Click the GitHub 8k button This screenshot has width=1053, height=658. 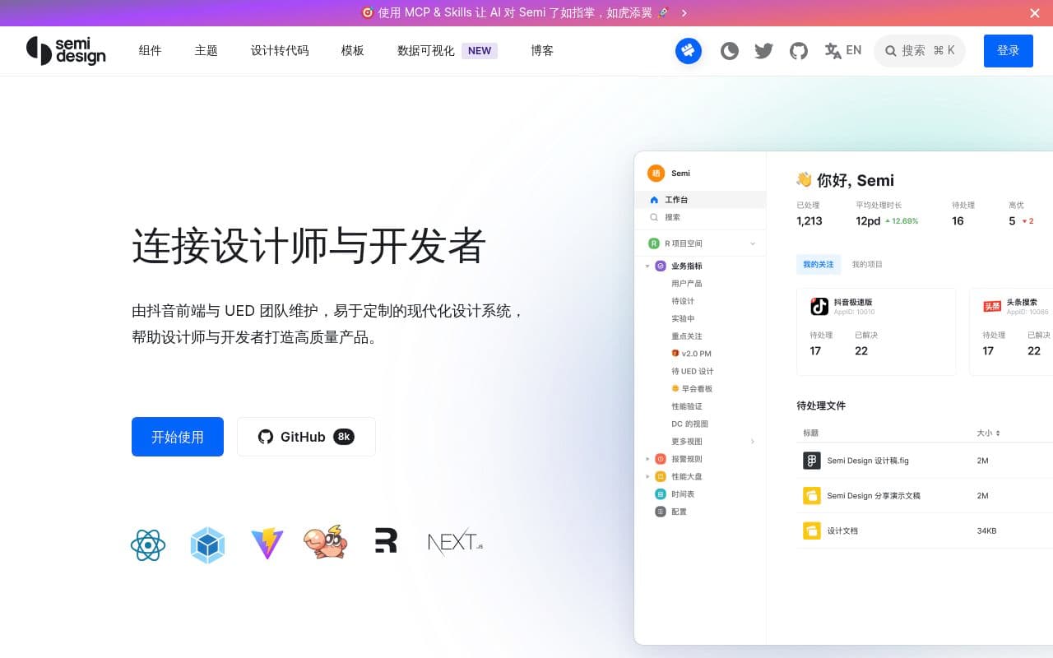306,437
